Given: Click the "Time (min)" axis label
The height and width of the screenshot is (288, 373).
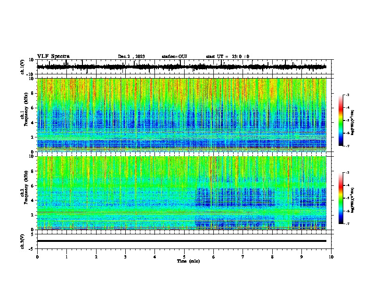Looking at the screenshot, I should pyautogui.click(x=188, y=261).
